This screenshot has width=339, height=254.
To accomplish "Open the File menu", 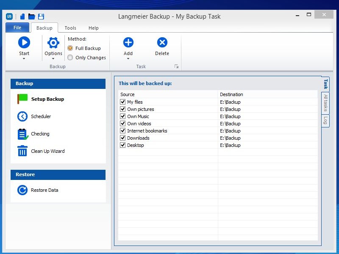I will tap(17, 27).
